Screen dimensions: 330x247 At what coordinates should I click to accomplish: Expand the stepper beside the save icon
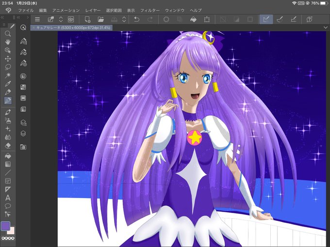tap(124, 19)
